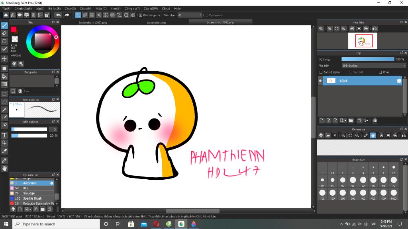The image size is (408, 229).
Task: Switch to screenshot.png tab
Action: [x=156, y=23]
